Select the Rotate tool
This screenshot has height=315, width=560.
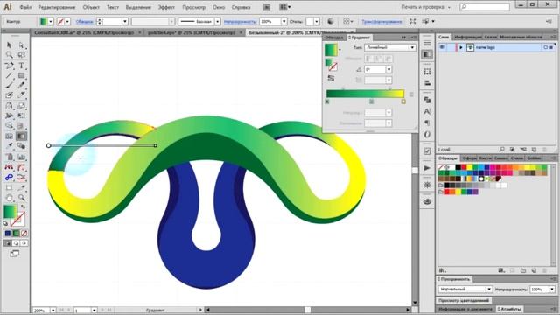pos(10,106)
